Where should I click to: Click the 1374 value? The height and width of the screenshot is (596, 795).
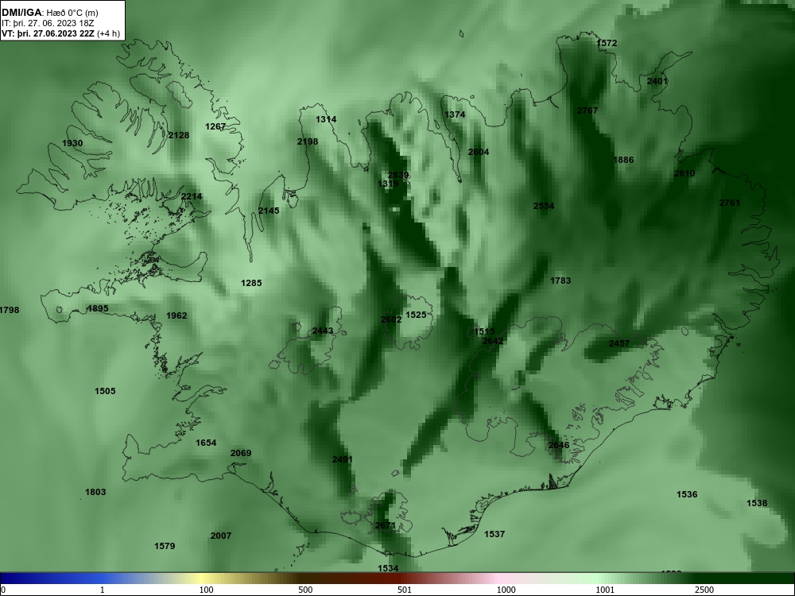[x=455, y=114]
